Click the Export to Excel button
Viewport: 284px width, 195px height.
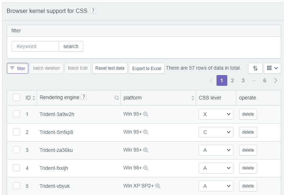pos(146,68)
